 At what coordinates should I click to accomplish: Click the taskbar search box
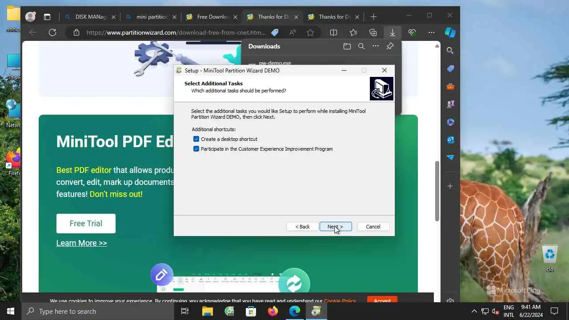coord(98,311)
